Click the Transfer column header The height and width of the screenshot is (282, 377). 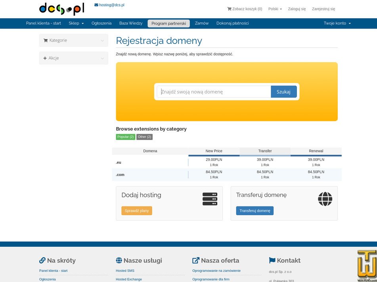(x=265, y=151)
